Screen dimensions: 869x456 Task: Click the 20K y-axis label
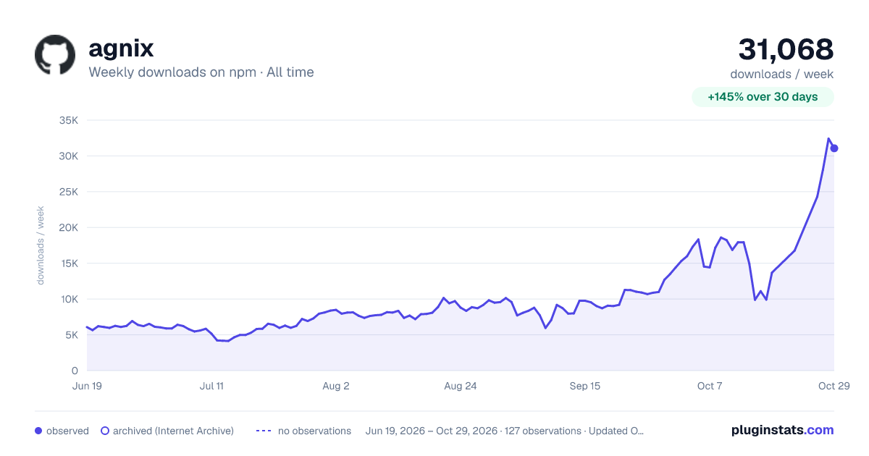(x=68, y=228)
